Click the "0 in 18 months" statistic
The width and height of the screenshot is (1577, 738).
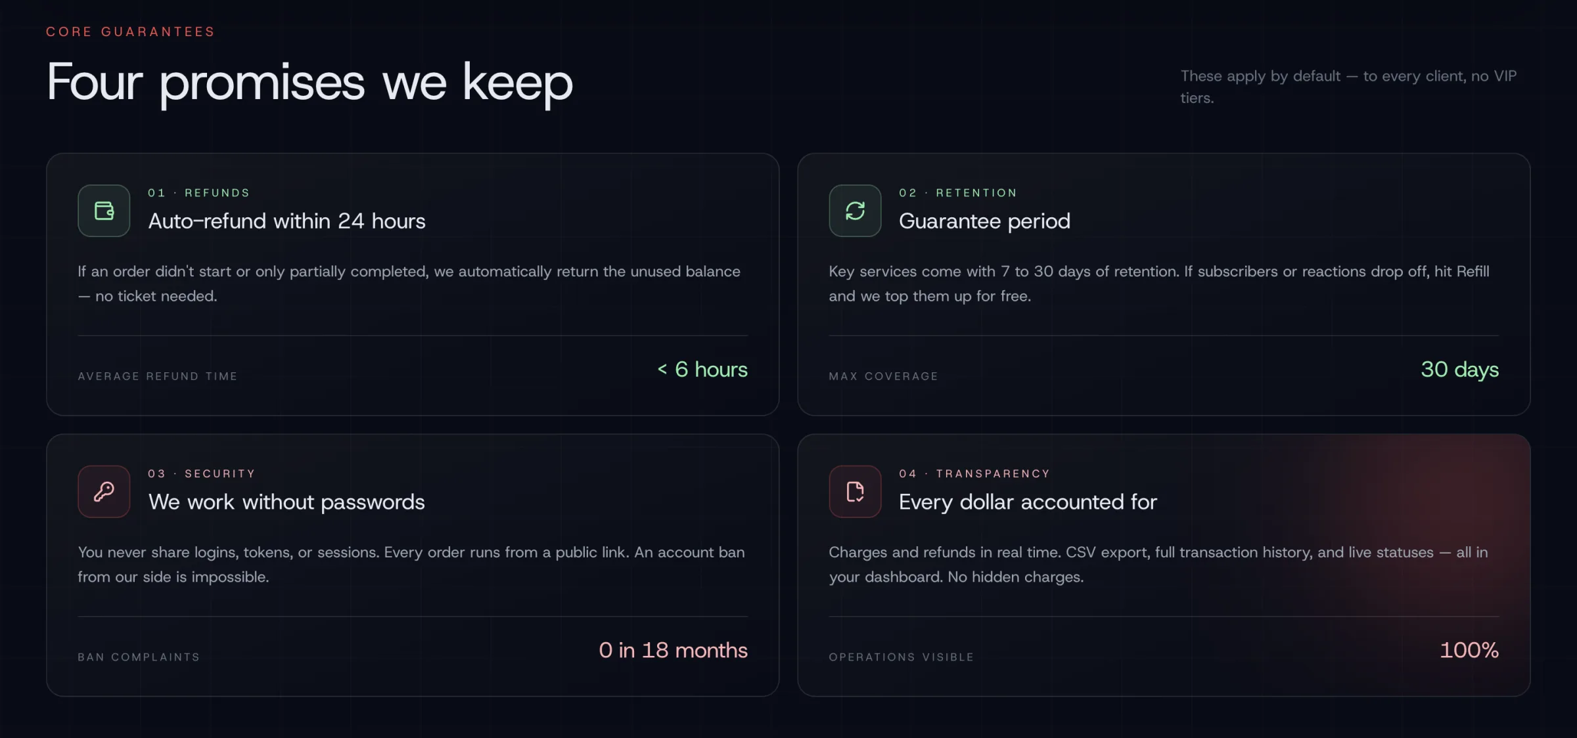673,651
